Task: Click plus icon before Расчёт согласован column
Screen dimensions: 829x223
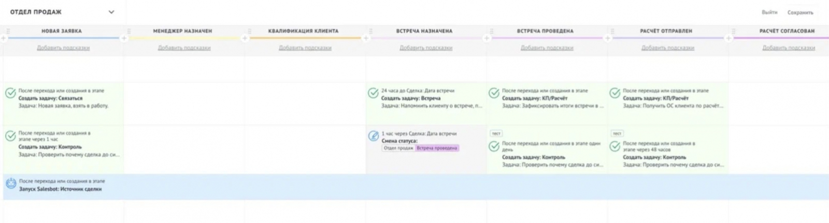Action: coord(728,38)
